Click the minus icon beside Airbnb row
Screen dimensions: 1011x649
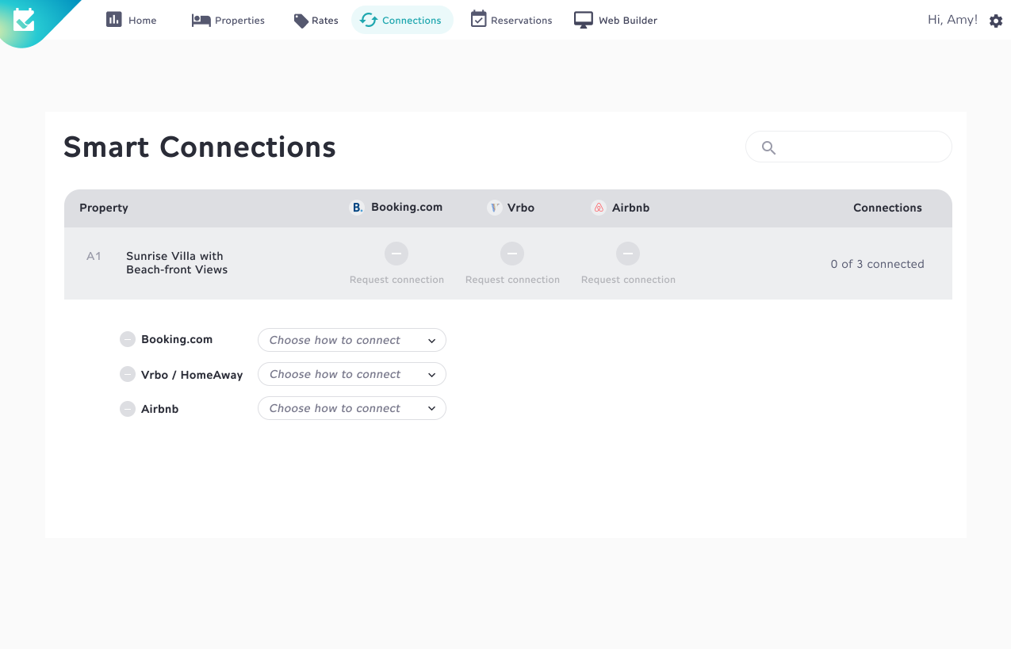point(128,409)
